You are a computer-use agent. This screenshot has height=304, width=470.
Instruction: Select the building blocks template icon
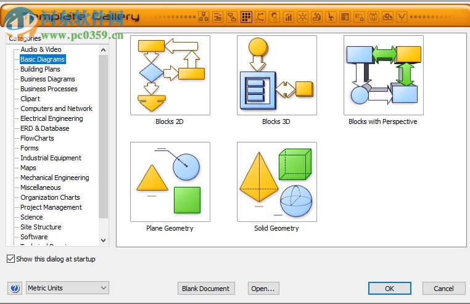(x=387, y=17)
